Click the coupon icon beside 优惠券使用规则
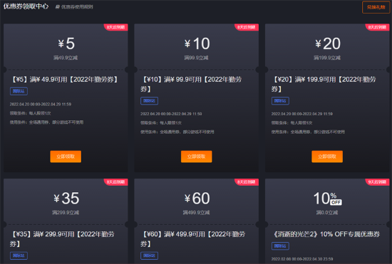The image size is (392, 264). tap(58, 7)
